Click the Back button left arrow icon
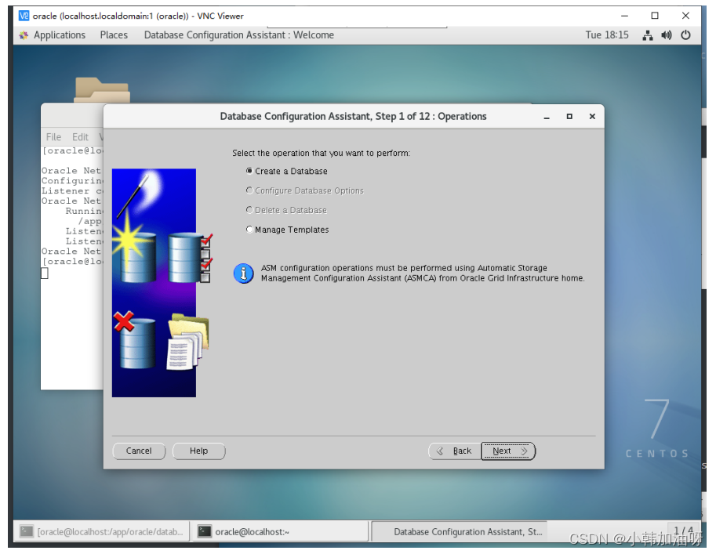 [440, 451]
